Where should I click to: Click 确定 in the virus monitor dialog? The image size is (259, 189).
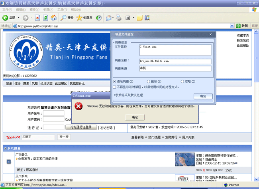[203, 96]
